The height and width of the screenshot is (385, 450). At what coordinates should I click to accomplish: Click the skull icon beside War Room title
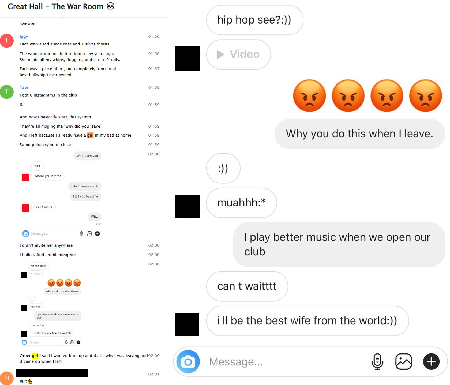110,6
